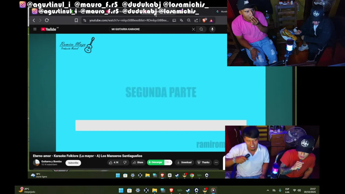Open Windows Start menu on main taskbar

click(121, 190)
